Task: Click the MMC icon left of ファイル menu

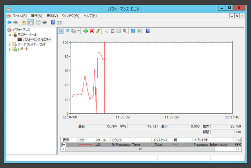Action: click(9, 16)
